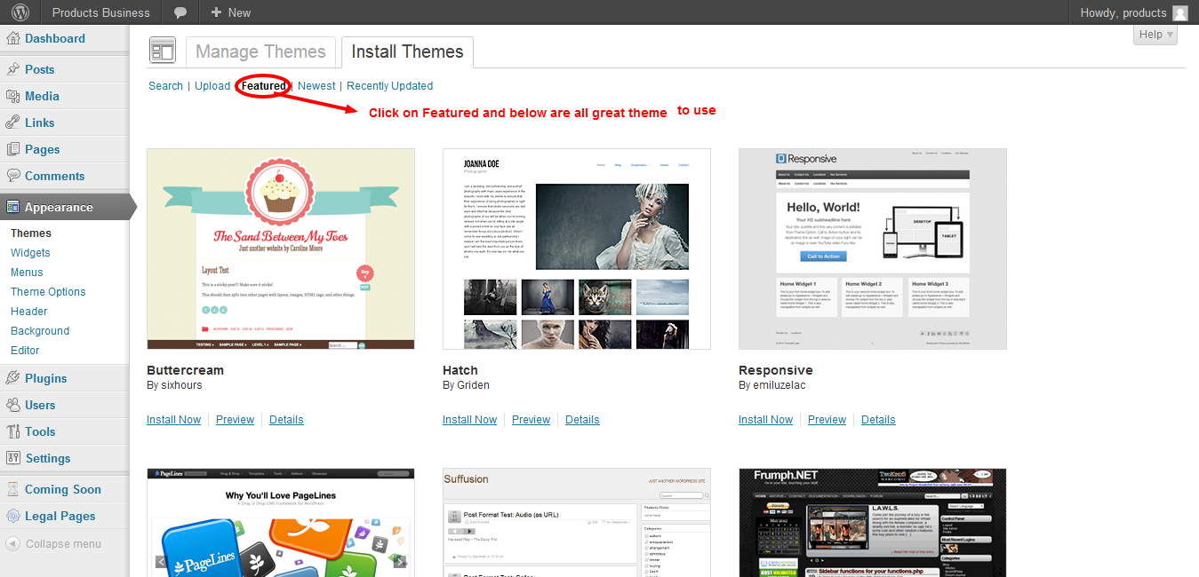Click the Hatch theme screenshot
The width and height of the screenshot is (1199, 577).
point(577,249)
